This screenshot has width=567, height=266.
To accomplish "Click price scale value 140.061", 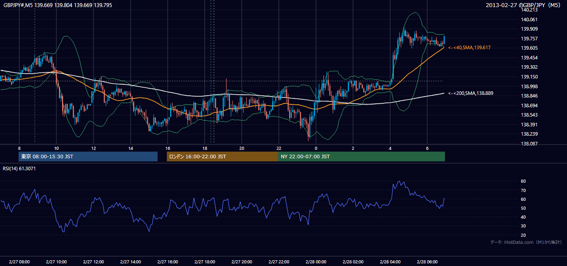I will (529, 20).
